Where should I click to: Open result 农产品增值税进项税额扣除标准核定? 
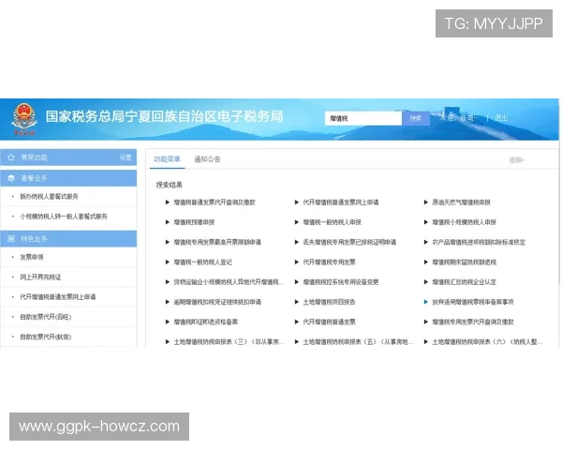(x=479, y=242)
